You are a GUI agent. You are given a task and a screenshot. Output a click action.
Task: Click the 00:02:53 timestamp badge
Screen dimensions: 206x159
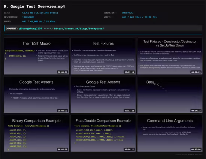click(63, 111)
